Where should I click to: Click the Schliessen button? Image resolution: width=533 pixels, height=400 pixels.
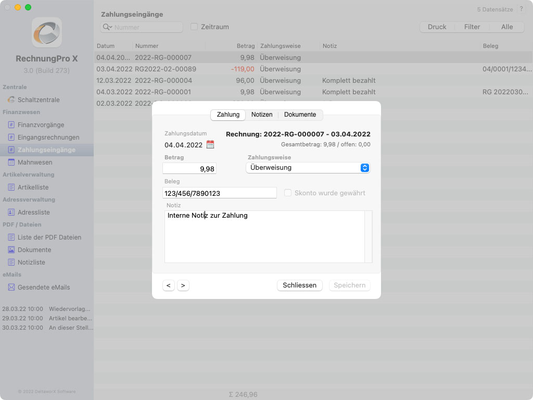click(299, 285)
